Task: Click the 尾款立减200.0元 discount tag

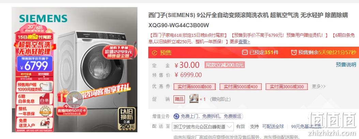Action: pos(225,65)
